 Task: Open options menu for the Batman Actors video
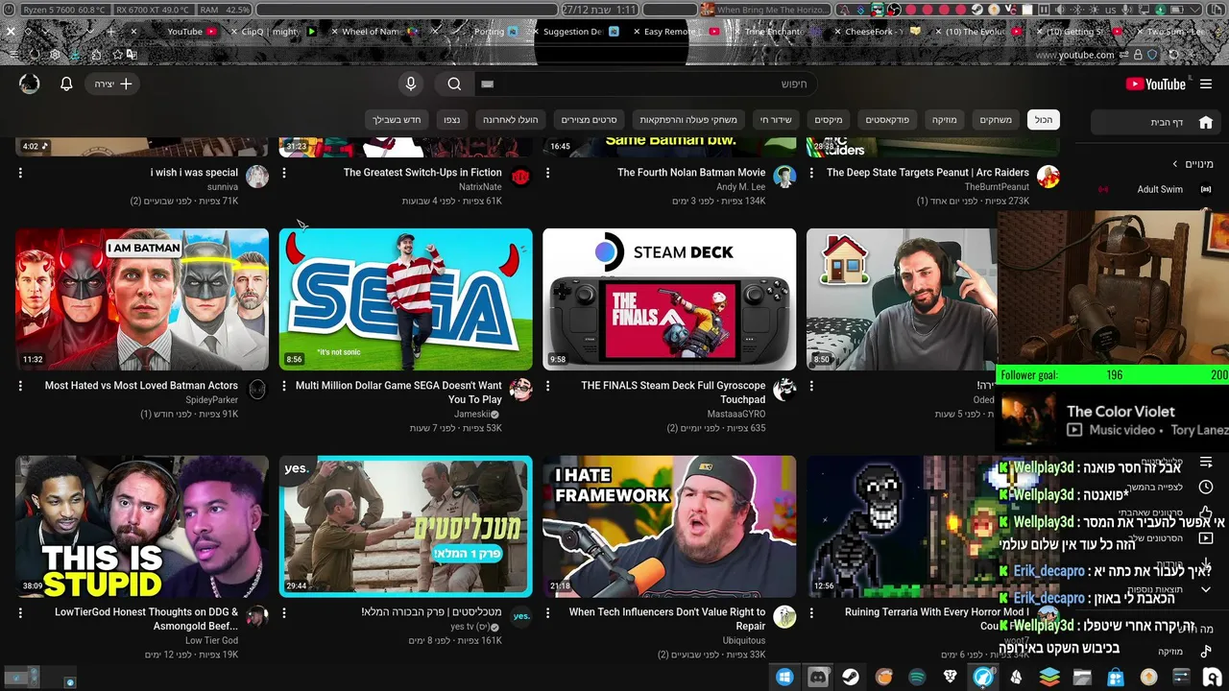[20, 386]
